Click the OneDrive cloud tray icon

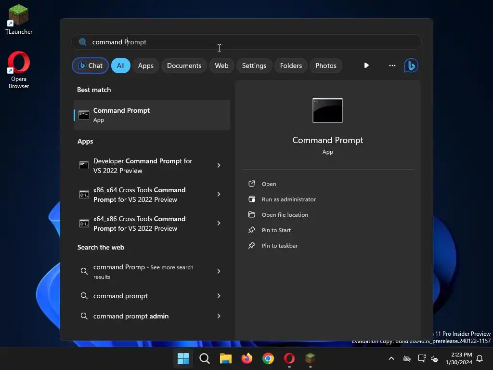click(x=407, y=358)
